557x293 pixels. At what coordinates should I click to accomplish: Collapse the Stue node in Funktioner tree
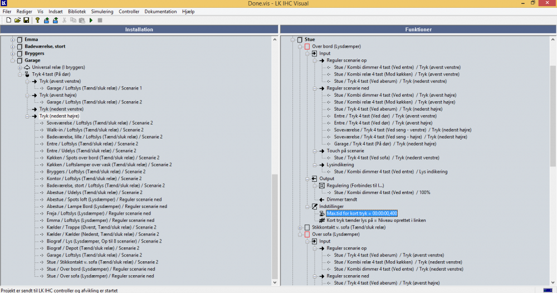(294, 39)
